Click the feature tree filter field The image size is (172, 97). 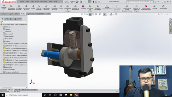pyautogui.click(x=15, y=22)
